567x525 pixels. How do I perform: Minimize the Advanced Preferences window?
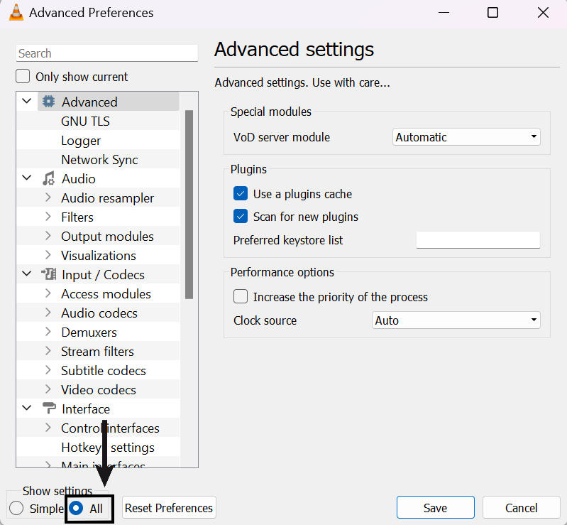click(x=444, y=13)
